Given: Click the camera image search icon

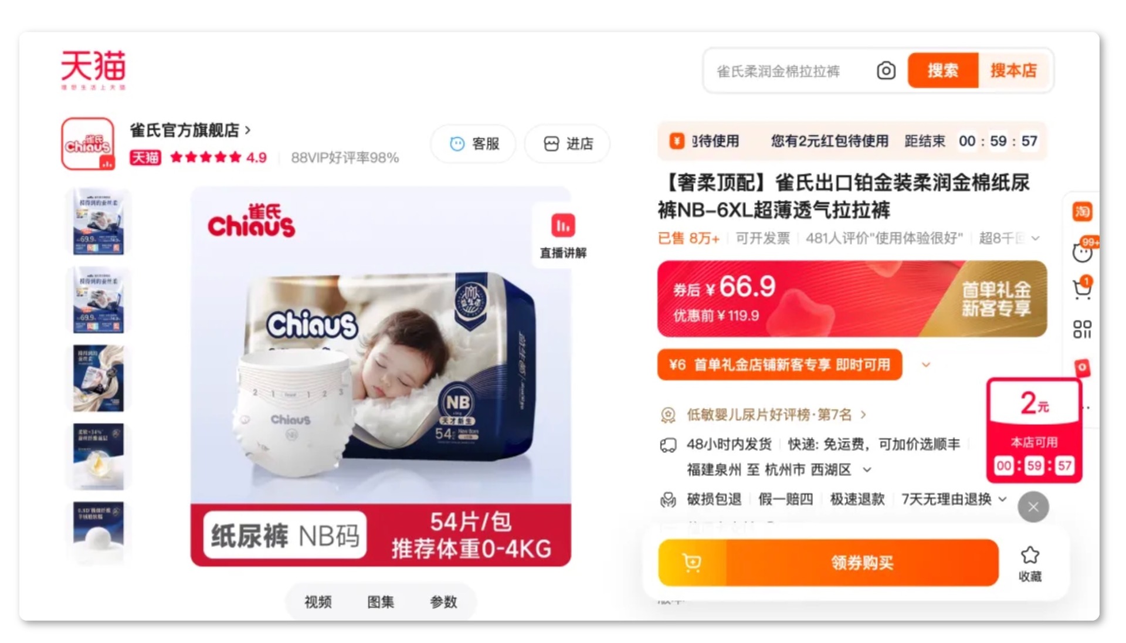Looking at the screenshot, I should coord(886,71).
